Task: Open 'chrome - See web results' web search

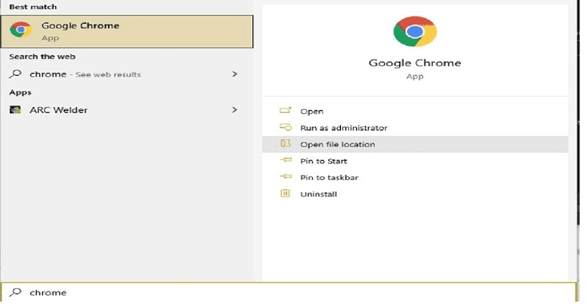Action: [127, 74]
